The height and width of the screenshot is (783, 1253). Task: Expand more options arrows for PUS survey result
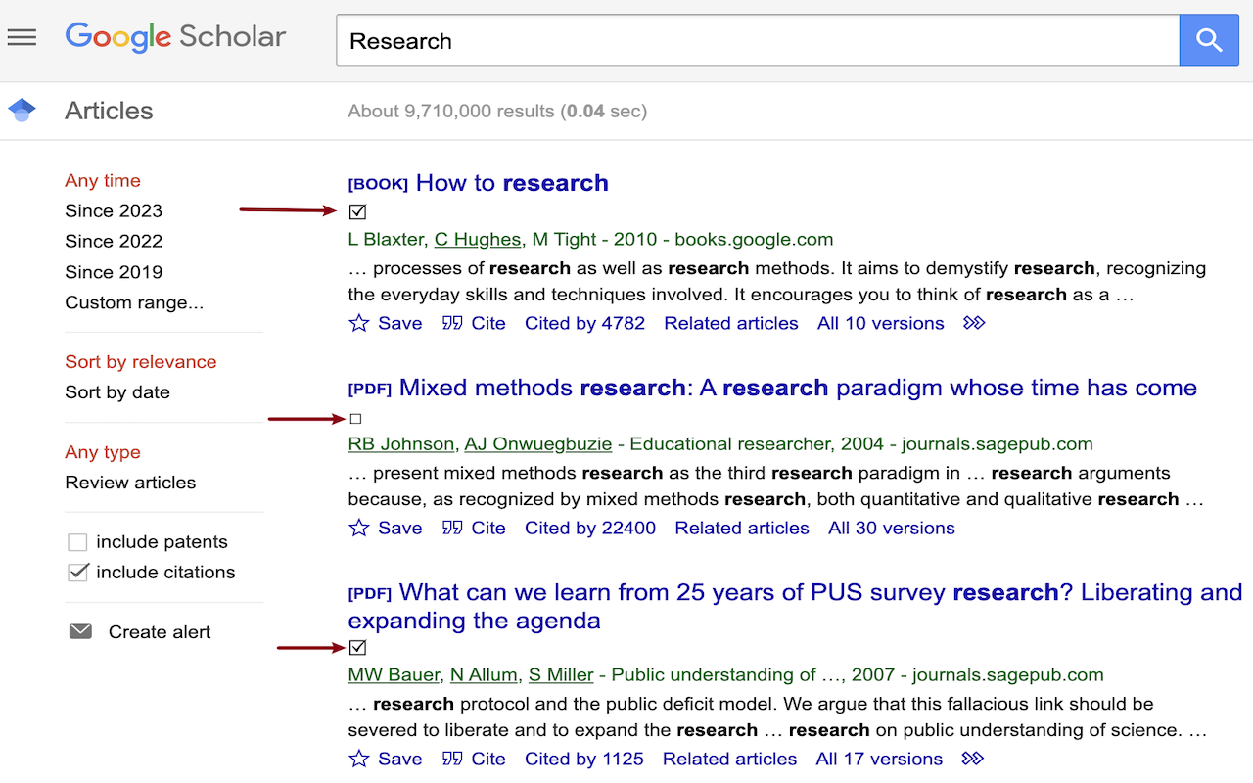[x=973, y=759]
